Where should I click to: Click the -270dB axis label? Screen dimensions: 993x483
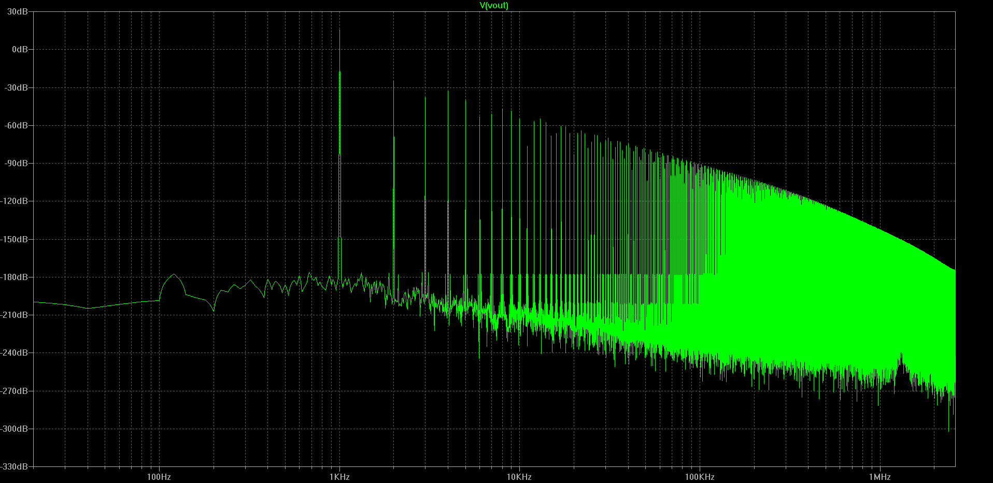pos(15,391)
